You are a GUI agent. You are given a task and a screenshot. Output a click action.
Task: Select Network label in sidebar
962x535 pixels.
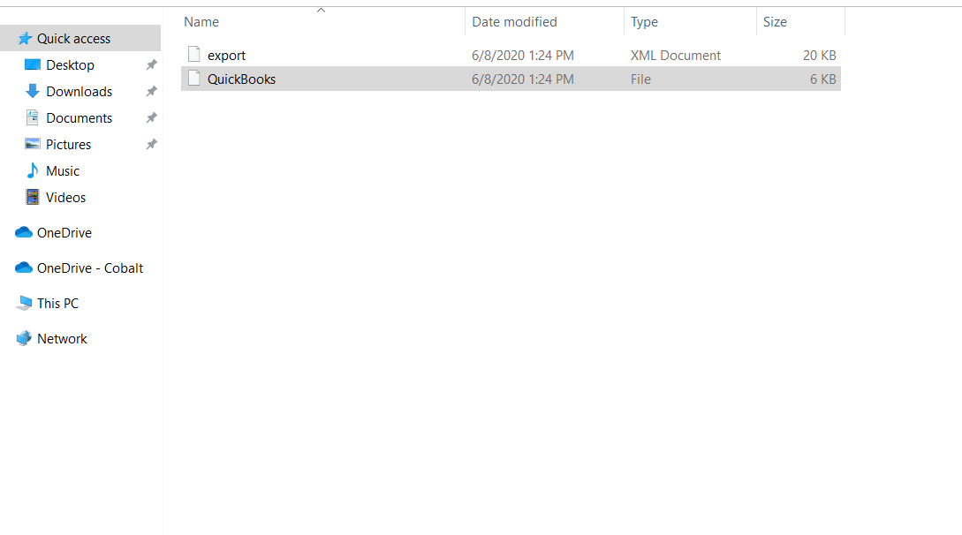pyautogui.click(x=62, y=338)
